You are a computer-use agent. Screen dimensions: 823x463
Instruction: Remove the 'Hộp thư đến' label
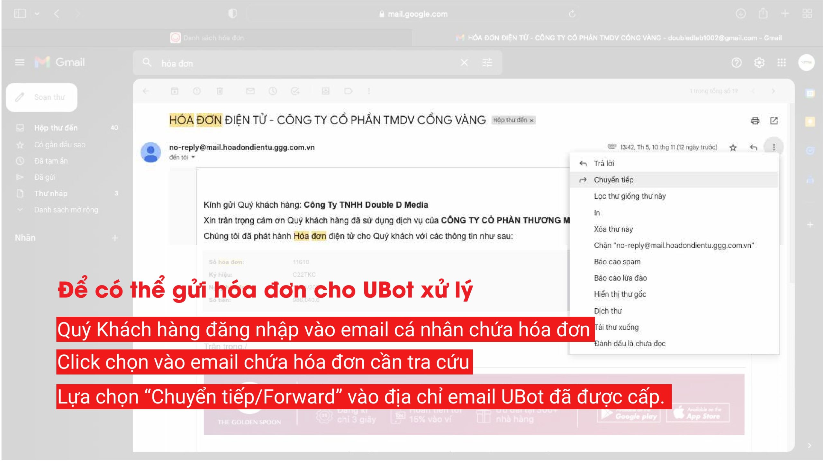532,121
